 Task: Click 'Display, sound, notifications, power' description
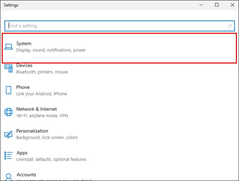(51, 50)
